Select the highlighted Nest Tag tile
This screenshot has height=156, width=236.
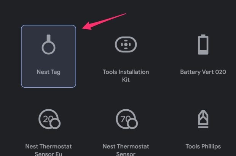[x=48, y=56]
